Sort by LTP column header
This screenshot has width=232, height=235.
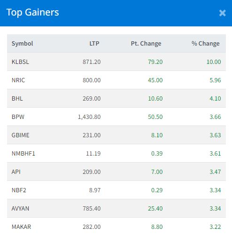(94, 44)
